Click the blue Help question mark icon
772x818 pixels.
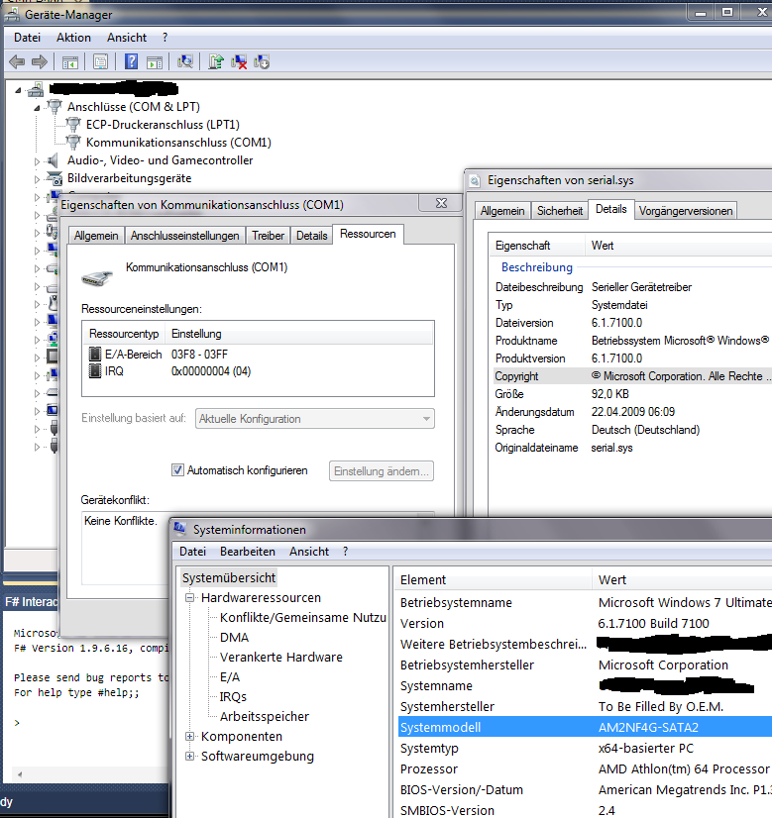click(x=131, y=61)
